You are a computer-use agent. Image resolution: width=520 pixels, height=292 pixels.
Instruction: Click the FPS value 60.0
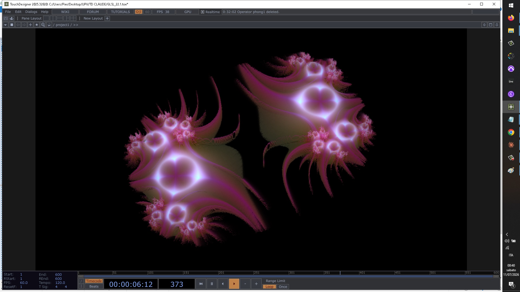(x=24, y=283)
